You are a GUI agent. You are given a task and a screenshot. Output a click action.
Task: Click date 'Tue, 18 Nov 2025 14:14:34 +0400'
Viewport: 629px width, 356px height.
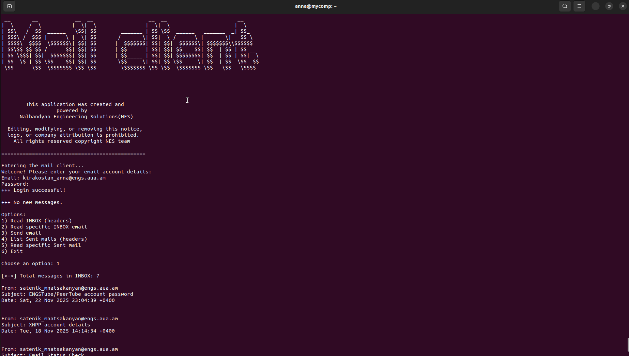pyautogui.click(x=67, y=331)
